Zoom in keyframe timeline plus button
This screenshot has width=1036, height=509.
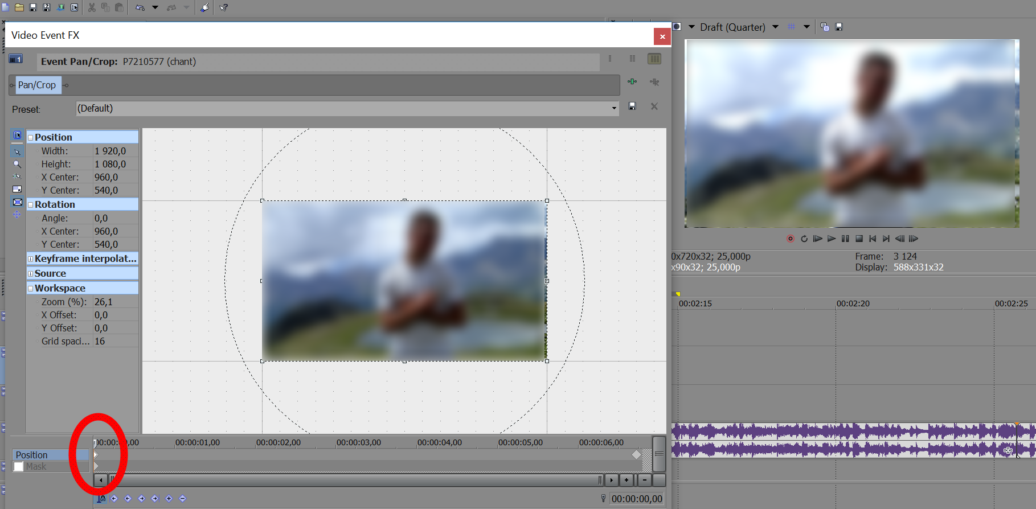click(626, 480)
